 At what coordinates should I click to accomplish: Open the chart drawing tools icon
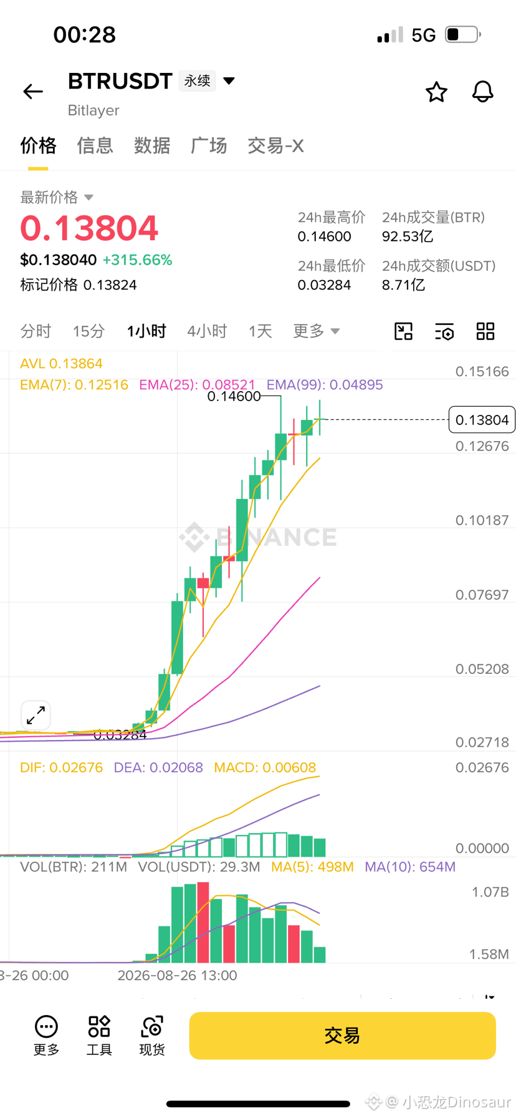coord(404,331)
